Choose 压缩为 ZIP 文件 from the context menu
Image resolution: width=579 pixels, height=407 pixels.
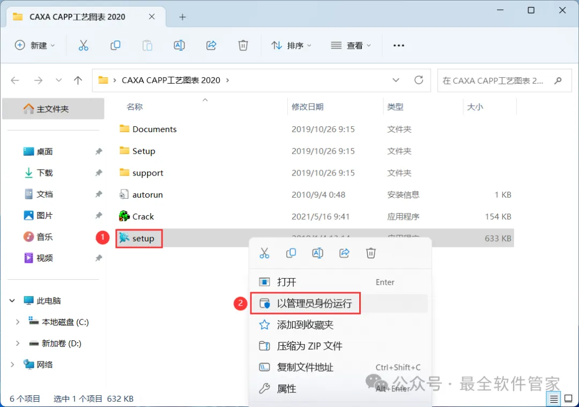pos(340,346)
